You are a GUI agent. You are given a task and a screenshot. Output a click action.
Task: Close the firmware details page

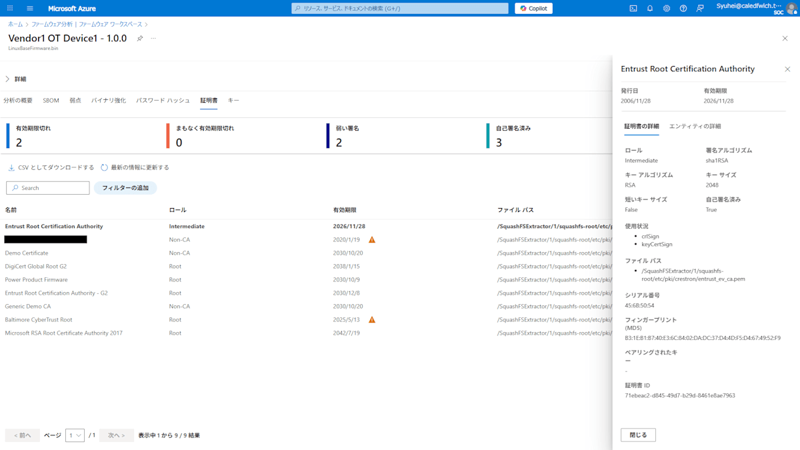[x=785, y=39]
